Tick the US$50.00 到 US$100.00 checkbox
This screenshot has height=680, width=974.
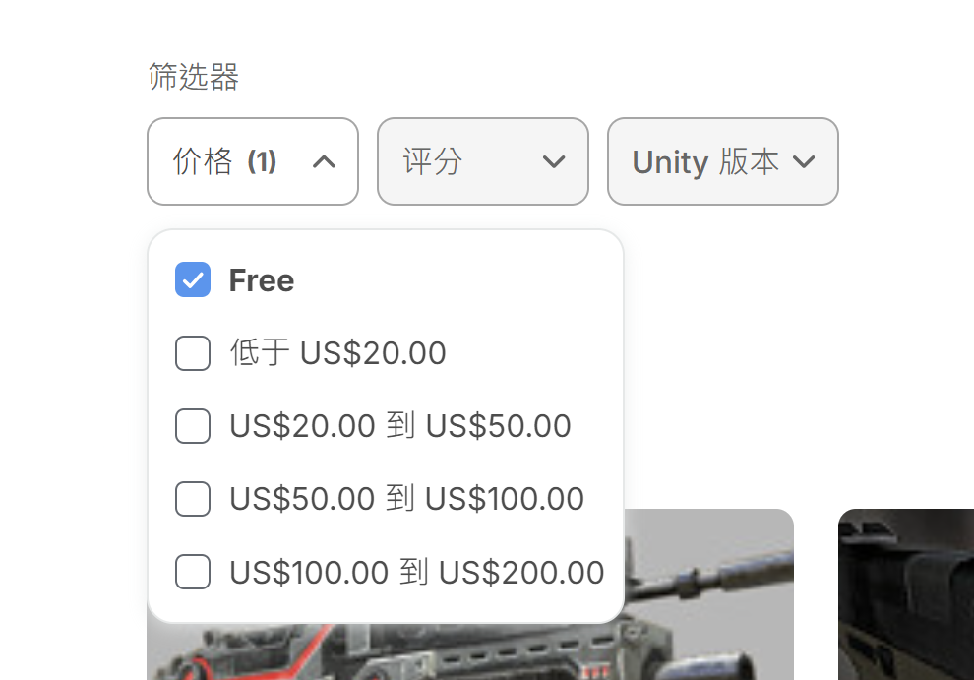coord(193,499)
